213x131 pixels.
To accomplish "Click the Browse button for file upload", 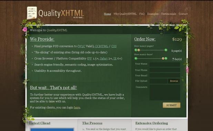I will tap(174, 81).
